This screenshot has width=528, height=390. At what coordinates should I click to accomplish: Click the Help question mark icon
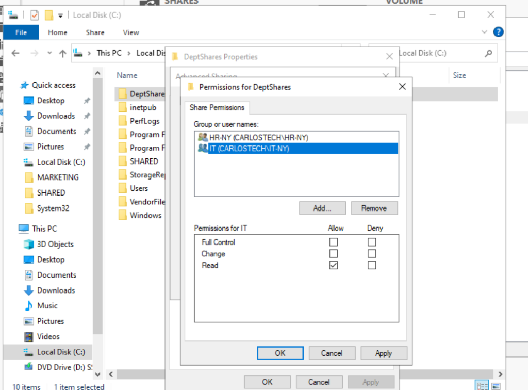498,32
